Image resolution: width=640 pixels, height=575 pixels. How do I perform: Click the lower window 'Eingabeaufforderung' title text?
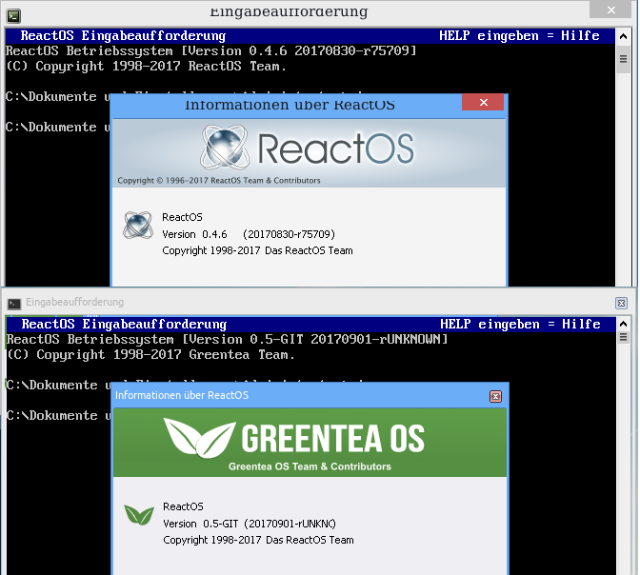tap(74, 302)
